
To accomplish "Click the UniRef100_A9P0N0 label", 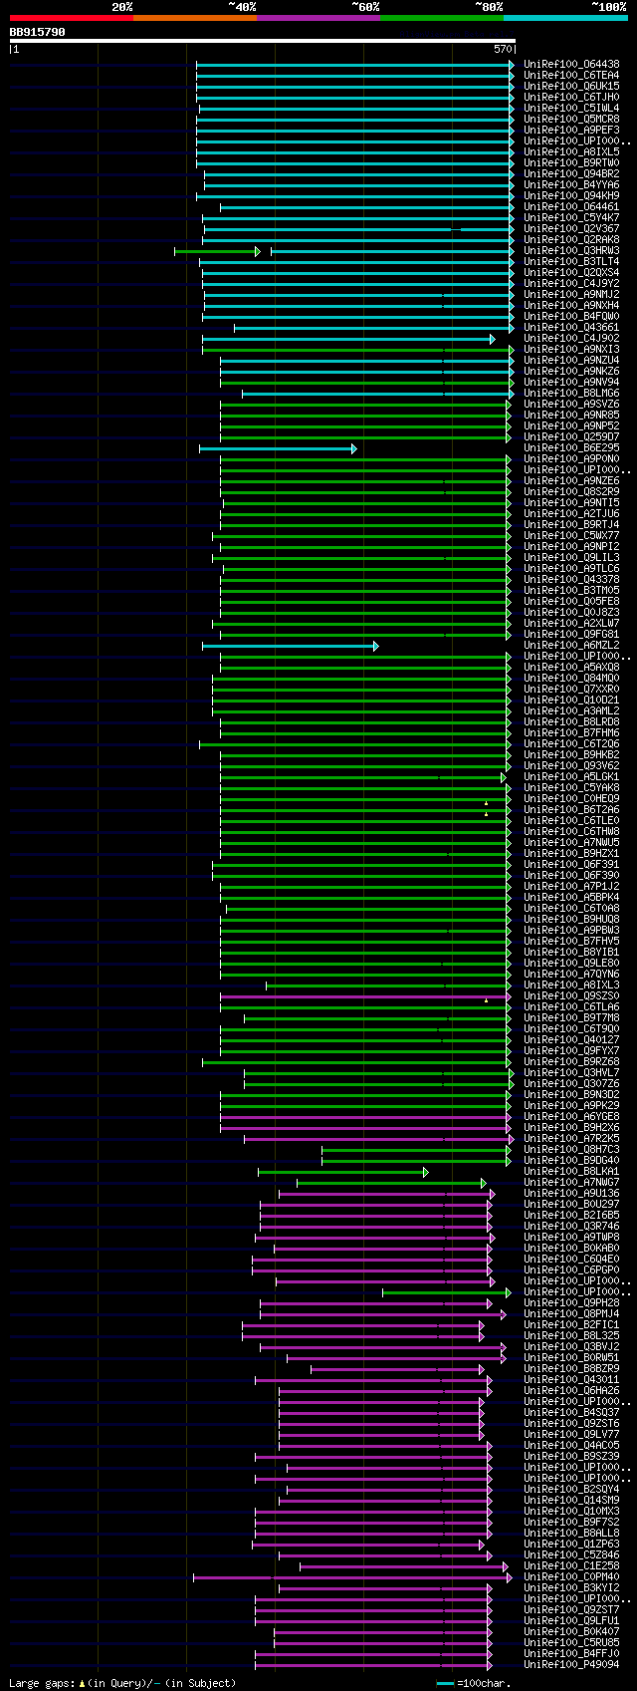I will 571,458.
